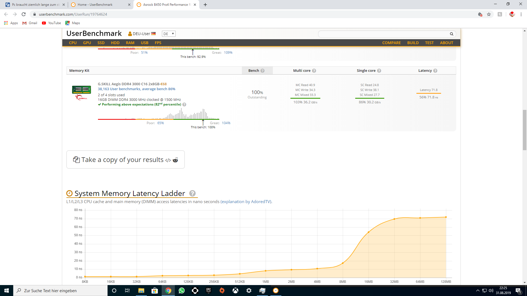Viewport: 527px width, 296px height.
Task: Click the Reddit icon in copy results
Action: click(x=175, y=160)
